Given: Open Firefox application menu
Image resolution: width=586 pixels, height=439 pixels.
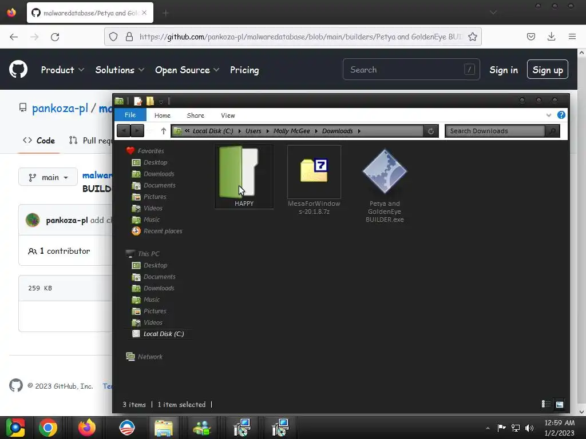Looking at the screenshot, I should (572, 37).
